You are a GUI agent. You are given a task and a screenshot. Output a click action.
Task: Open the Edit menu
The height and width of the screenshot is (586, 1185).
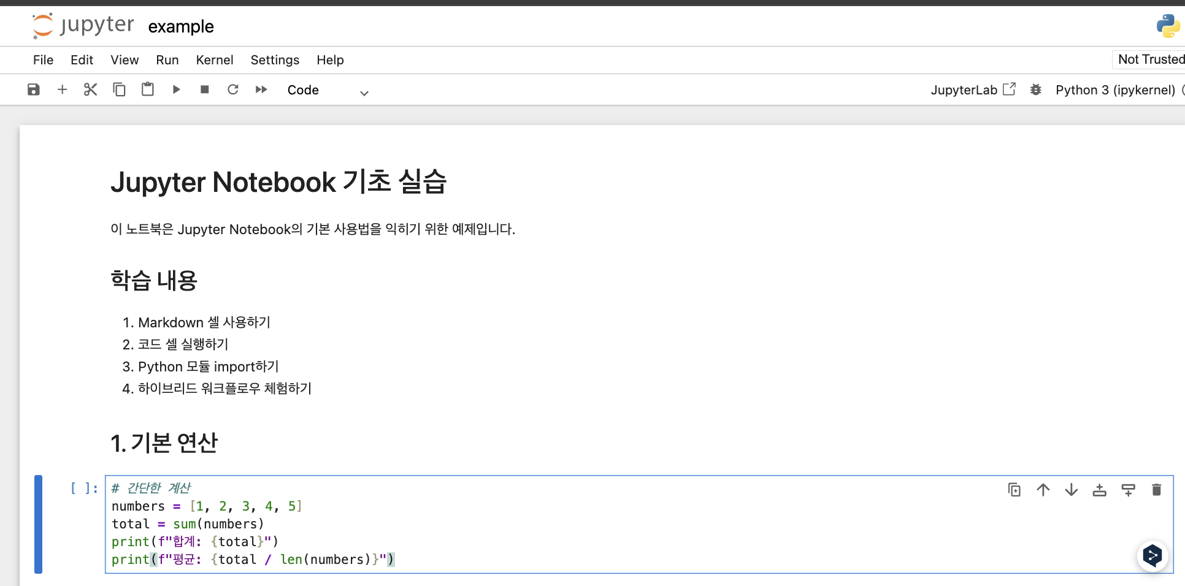click(x=82, y=60)
